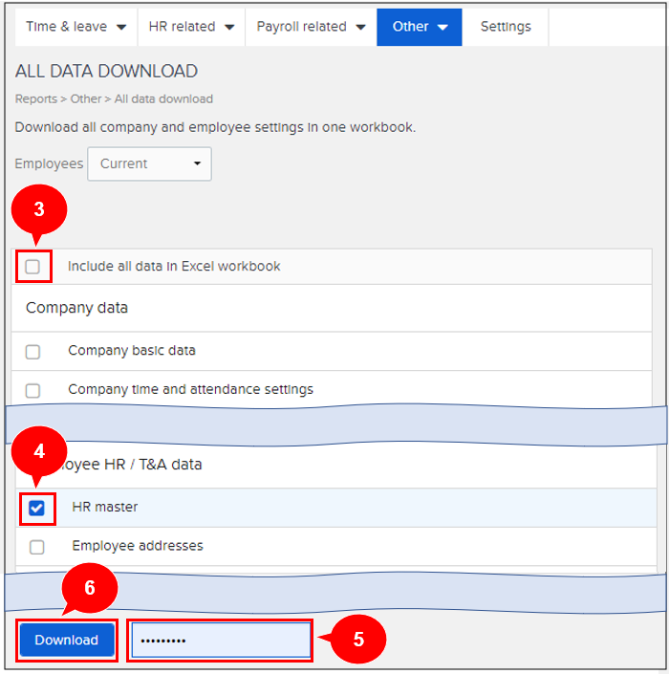This screenshot has width=669, height=674.
Task: Check Company time and attendance settings
Action: click(x=33, y=390)
